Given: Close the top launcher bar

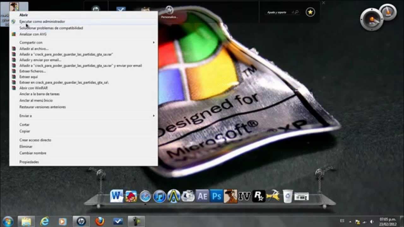Looking at the screenshot, I should pyautogui.click(x=323, y=3).
